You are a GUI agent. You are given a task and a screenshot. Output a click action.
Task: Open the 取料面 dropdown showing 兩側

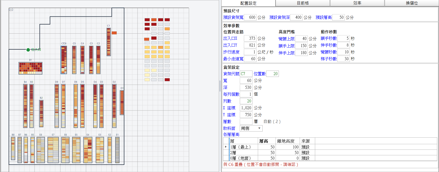coord(251,128)
